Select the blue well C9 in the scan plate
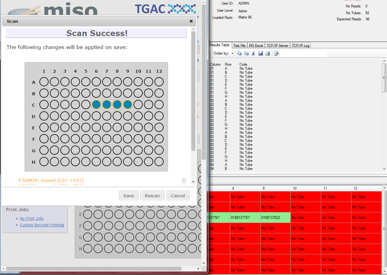387x275 pixels. [128, 105]
